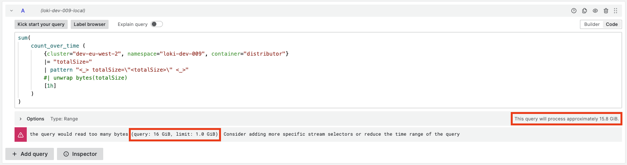627x165 pixels.
Task: Click the loki-dev-009-local datasource label
Action: (x=63, y=11)
